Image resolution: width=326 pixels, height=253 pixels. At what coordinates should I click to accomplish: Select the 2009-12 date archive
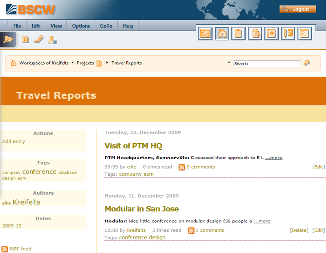(x=12, y=226)
